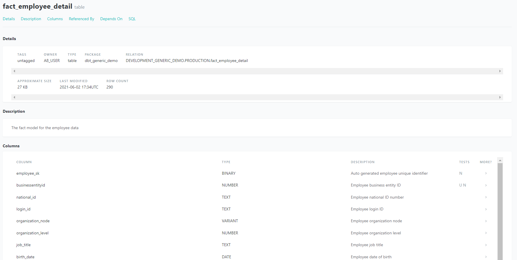Expand organization_level row chevron
The height and width of the screenshot is (260, 517).
tap(486, 233)
